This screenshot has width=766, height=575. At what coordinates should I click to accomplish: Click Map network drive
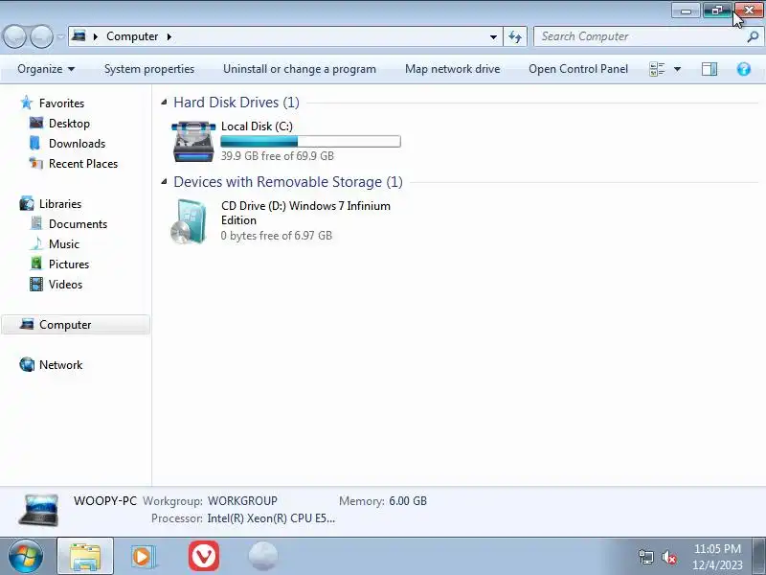452,69
